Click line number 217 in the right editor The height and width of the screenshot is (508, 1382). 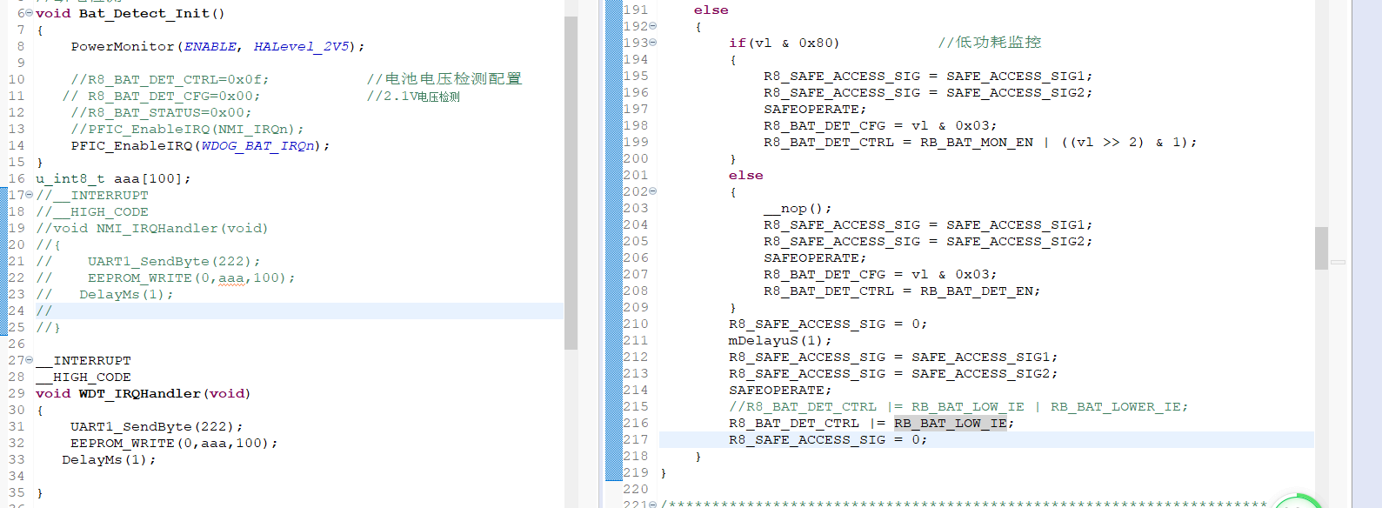pos(636,440)
